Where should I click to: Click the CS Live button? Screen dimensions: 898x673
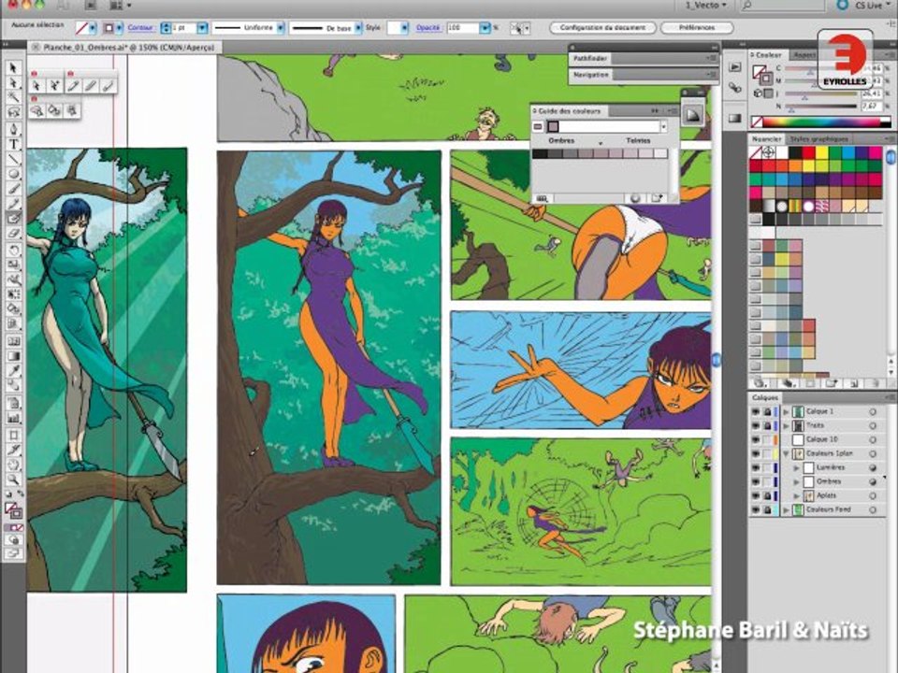coord(865,6)
